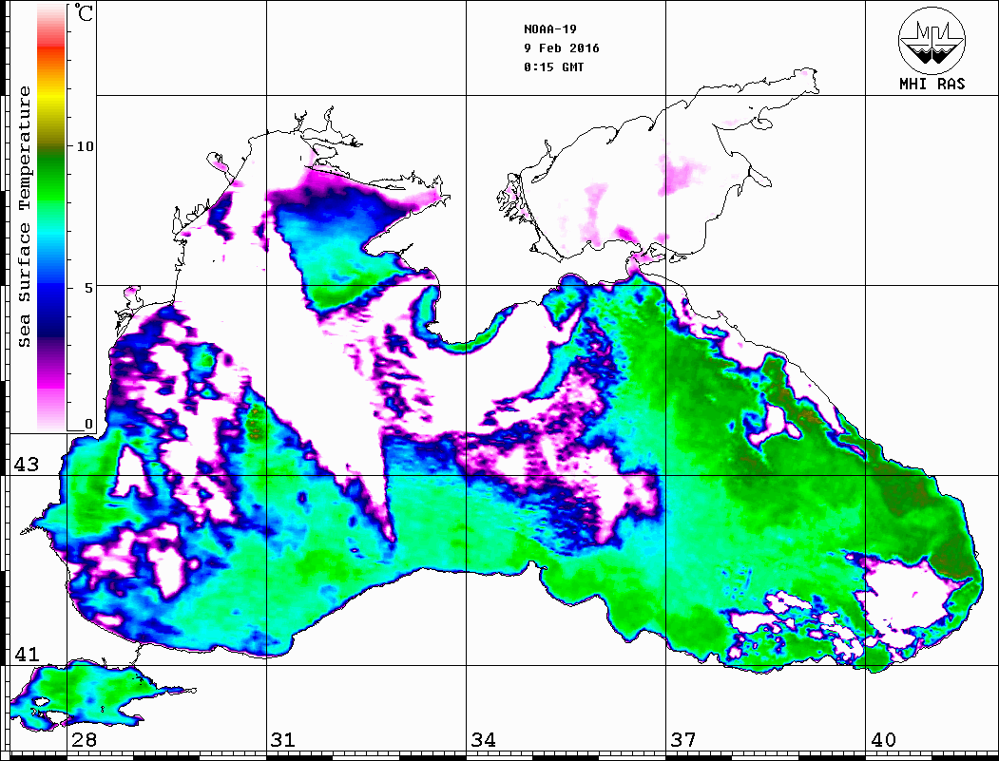Click the '0:15 GMT' time text

click(553, 67)
